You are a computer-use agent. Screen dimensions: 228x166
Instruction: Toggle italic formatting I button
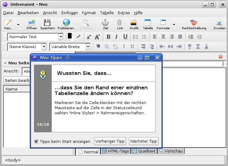(116, 37)
